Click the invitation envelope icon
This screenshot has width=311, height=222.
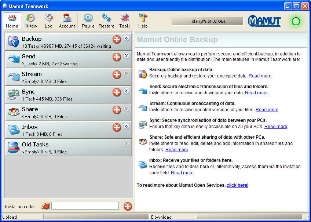45,206
